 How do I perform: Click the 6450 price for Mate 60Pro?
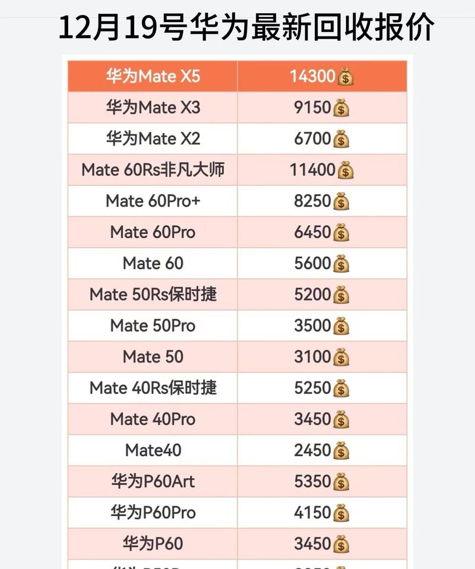click(312, 232)
